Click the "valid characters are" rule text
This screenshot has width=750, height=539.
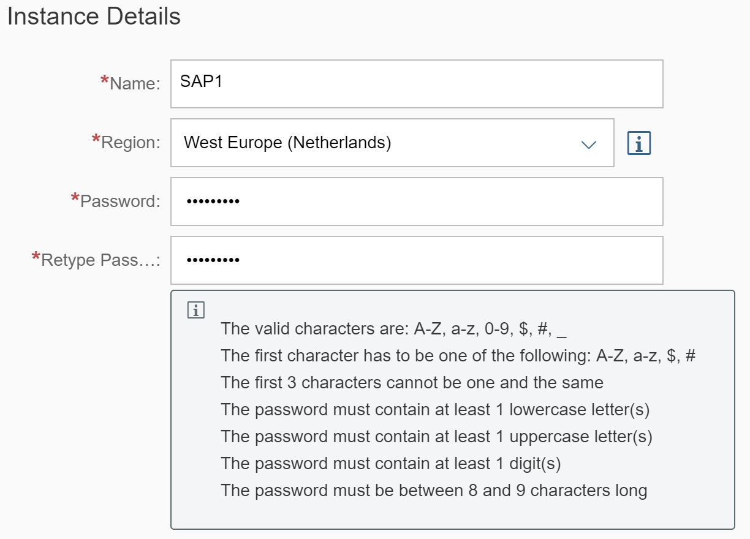[x=393, y=329]
